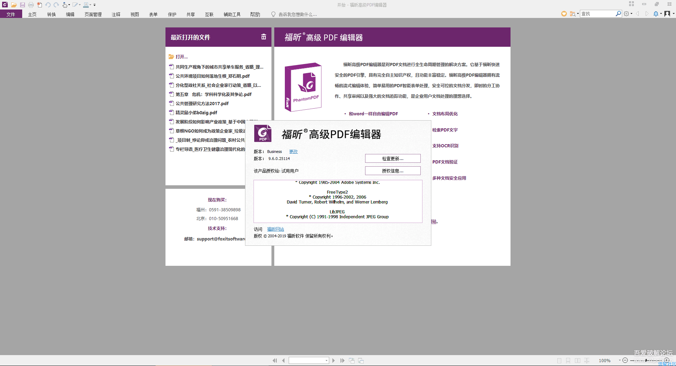Click the open folder icon in quick access toolbar
Viewport: 676px width, 366px height.
pos(14,5)
